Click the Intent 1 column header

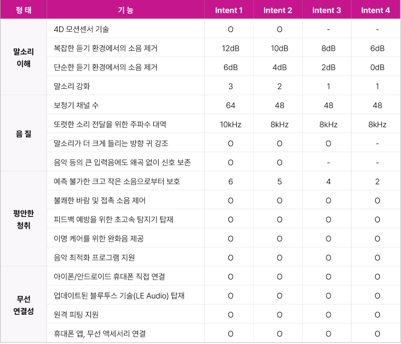pos(229,10)
